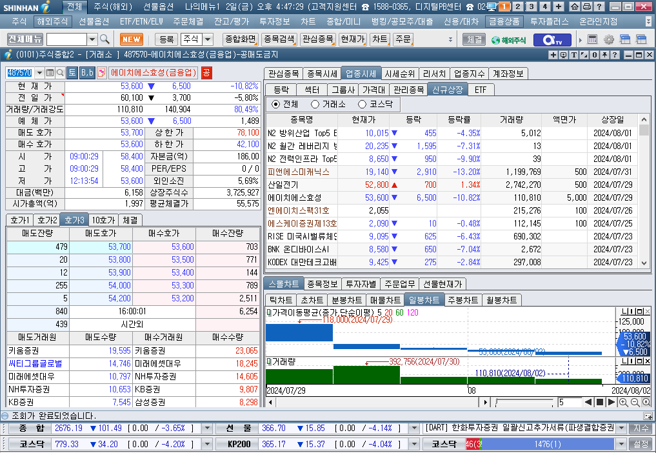Open the memo note icon next to stock name
Screen dimensions: 656x453
click(101, 73)
